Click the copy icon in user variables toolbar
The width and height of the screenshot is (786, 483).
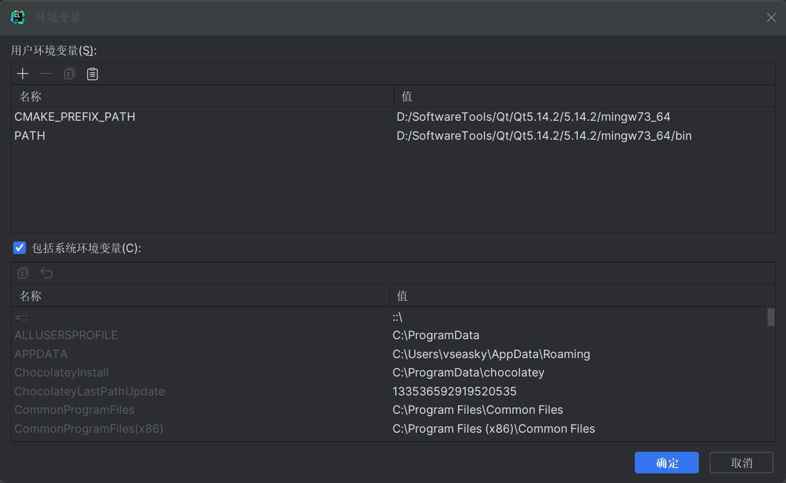pos(69,74)
